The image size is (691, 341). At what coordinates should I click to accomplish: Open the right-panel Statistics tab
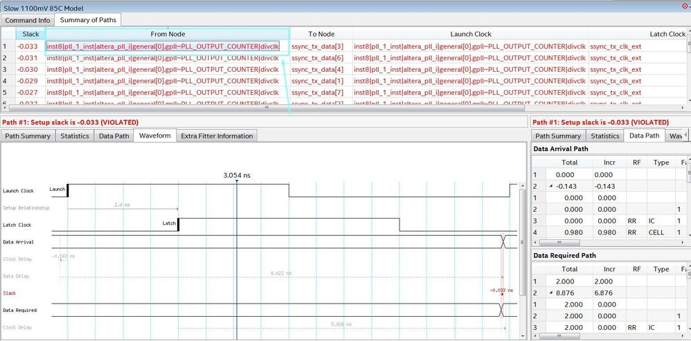click(604, 136)
